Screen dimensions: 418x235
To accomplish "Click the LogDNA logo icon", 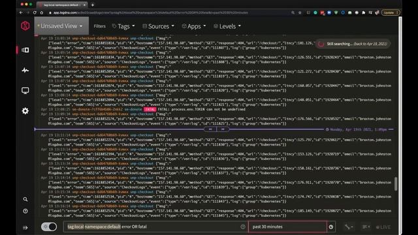I will [25, 26].
